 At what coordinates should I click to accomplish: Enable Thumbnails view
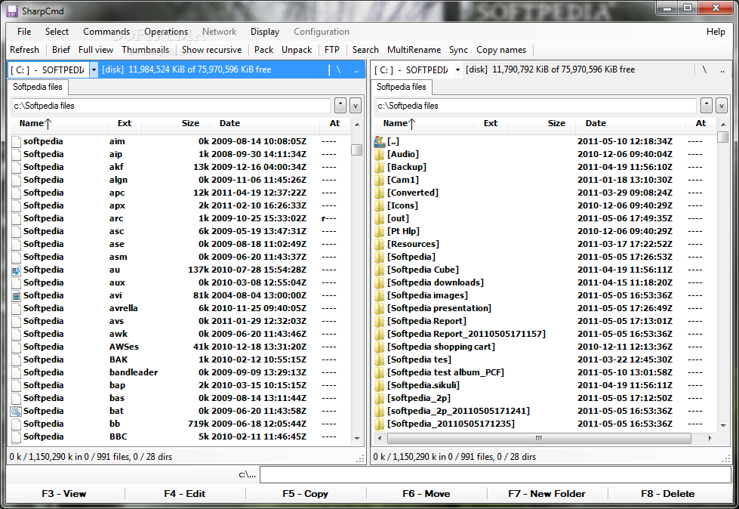click(145, 50)
